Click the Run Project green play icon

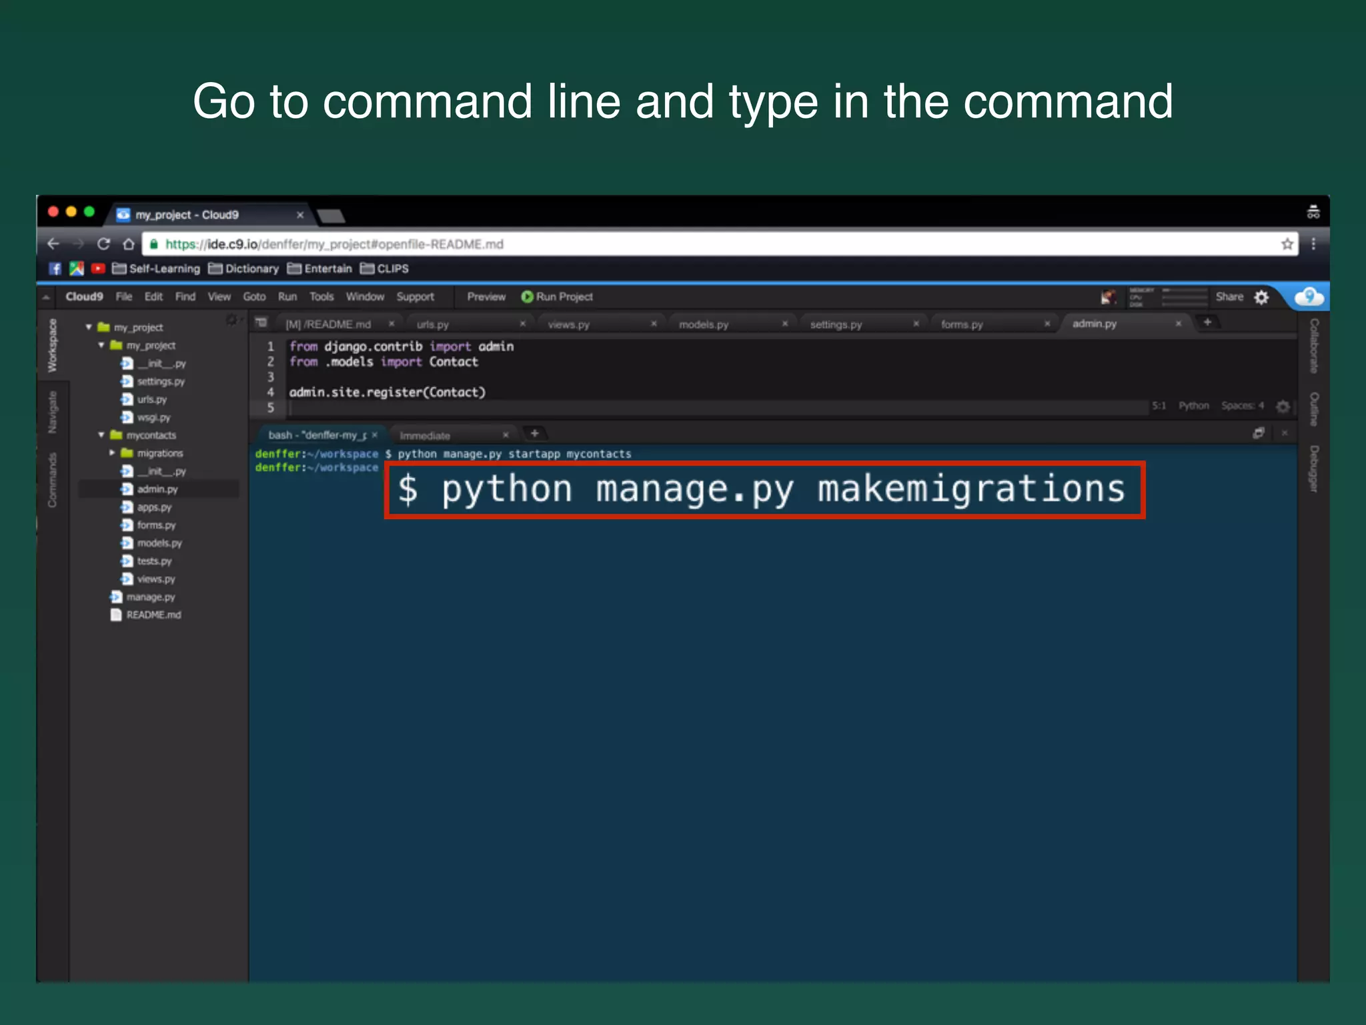pyautogui.click(x=527, y=297)
